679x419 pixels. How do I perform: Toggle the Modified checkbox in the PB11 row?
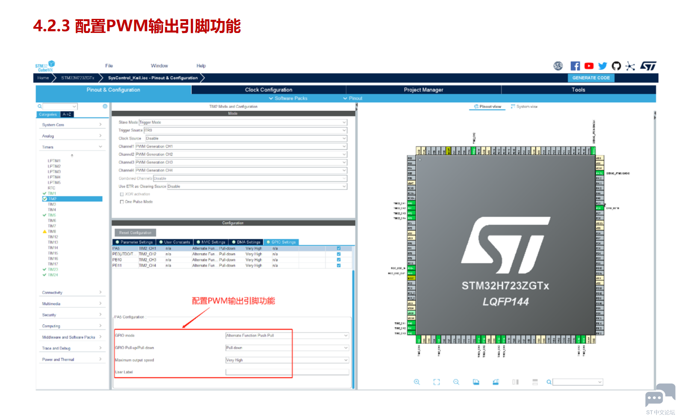click(x=339, y=265)
